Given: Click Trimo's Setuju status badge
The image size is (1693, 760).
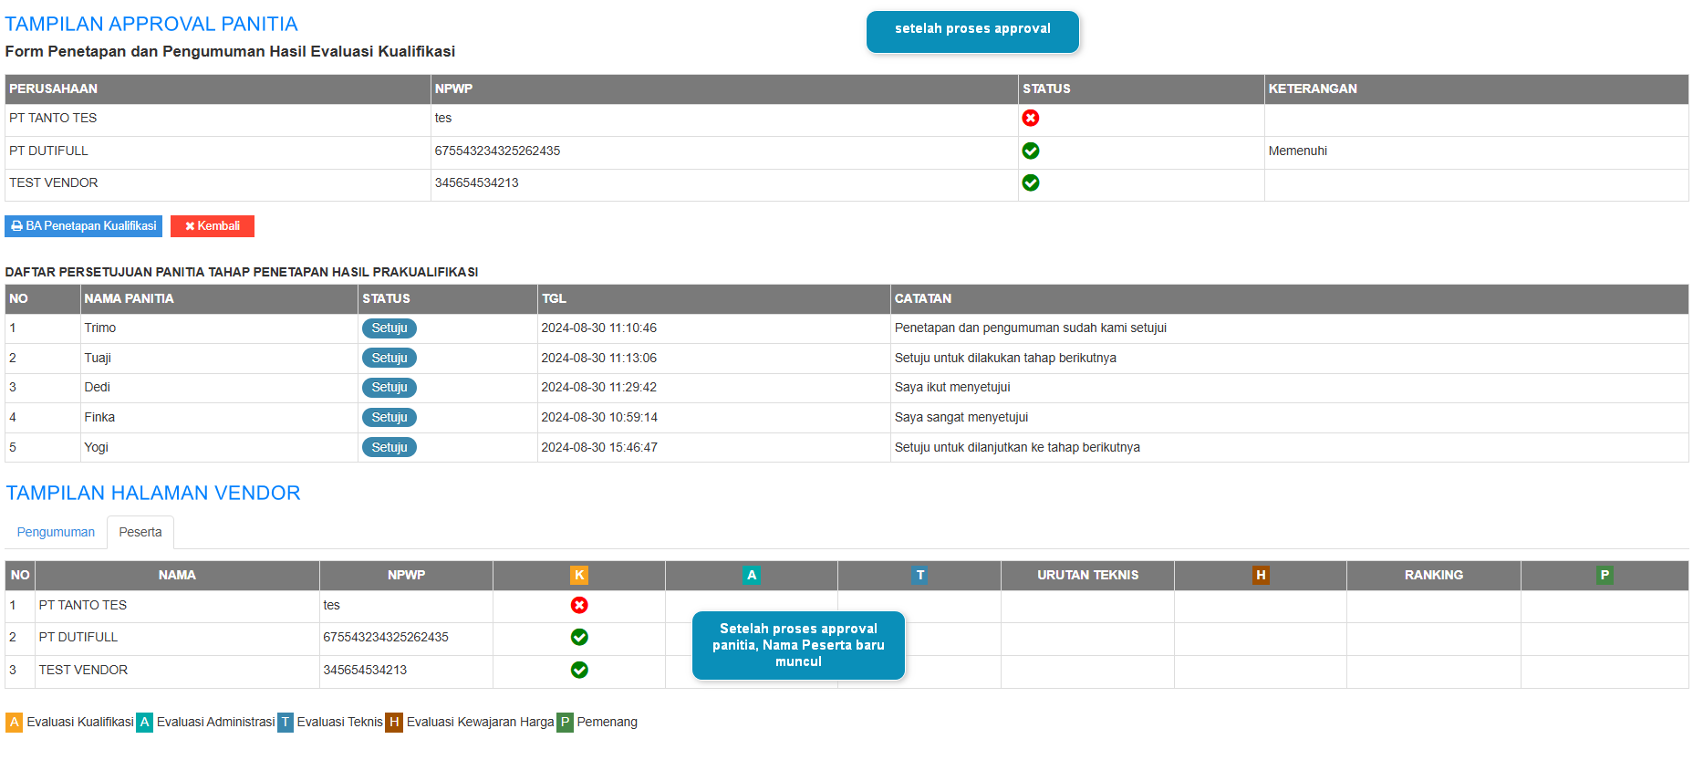Looking at the screenshot, I should pyautogui.click(x=389, y=328).
